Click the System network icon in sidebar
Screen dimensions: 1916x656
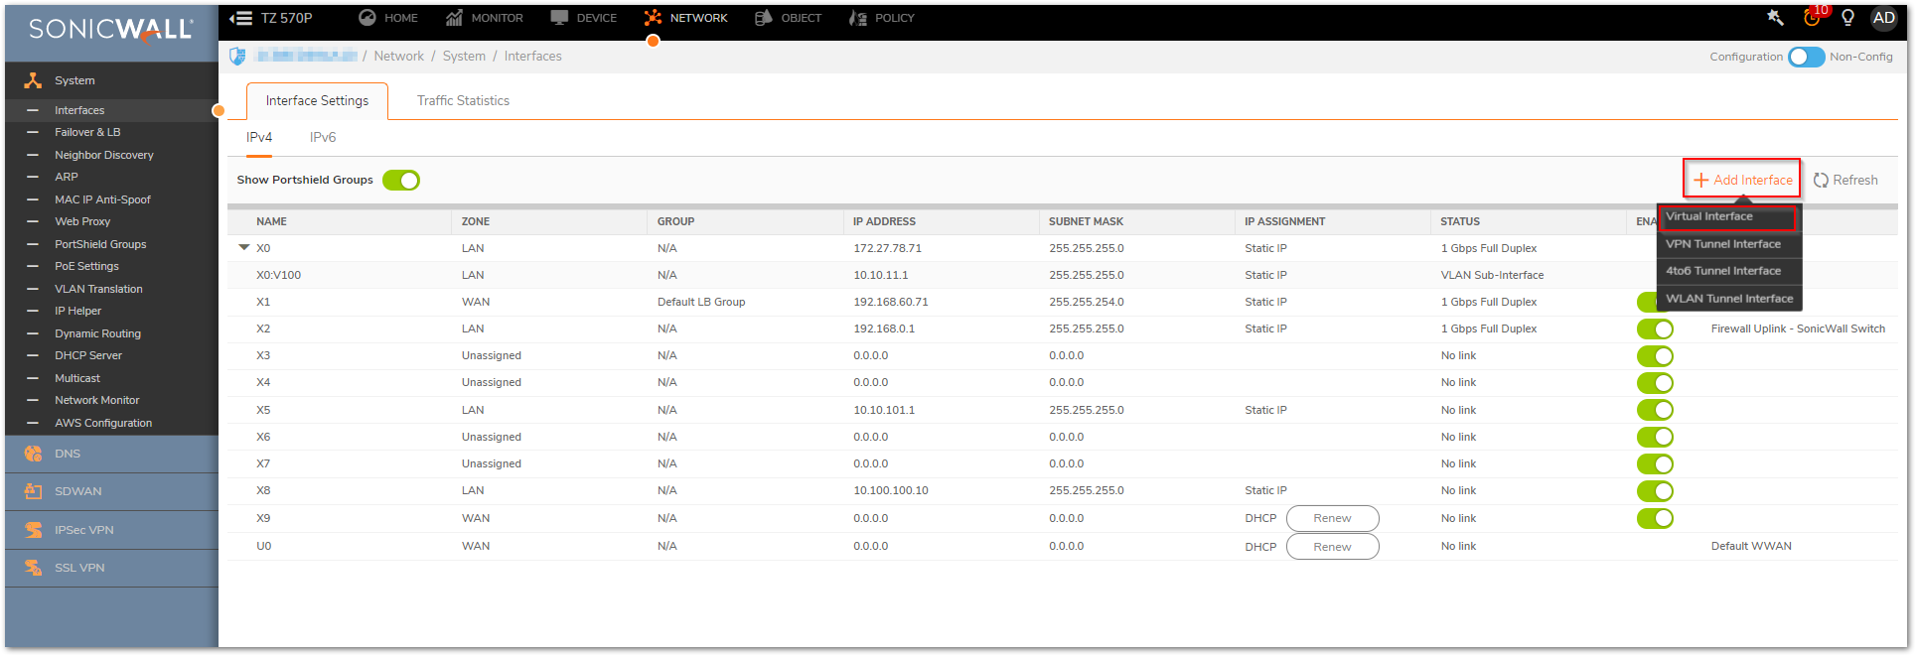click(33, 80)
